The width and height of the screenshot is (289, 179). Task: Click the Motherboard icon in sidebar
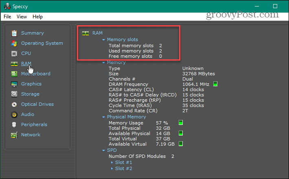(14, 74)
